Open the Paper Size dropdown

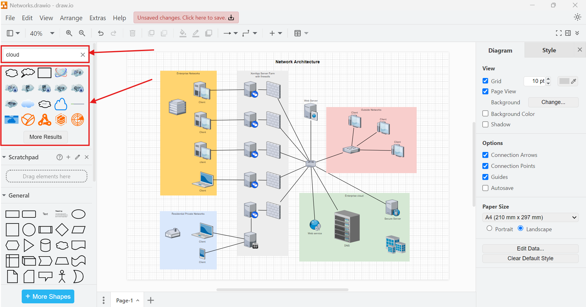click(530, 217)
